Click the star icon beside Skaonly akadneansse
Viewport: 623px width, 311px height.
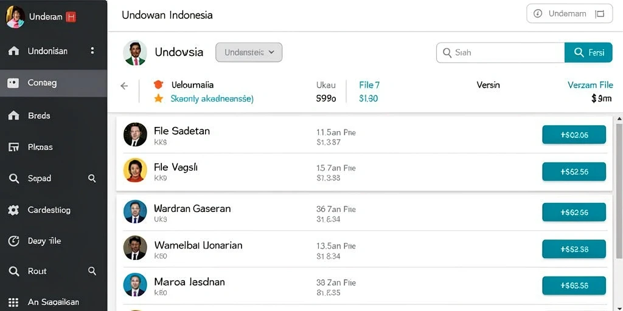tap(159, 98)
